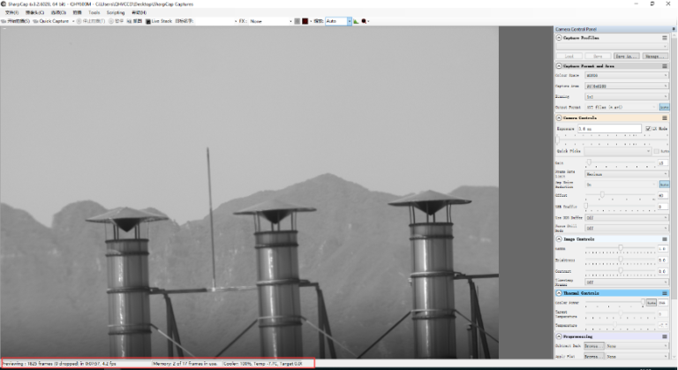Open the Thermal Controls section menu icon
678x370 pixels.
[664, 292]
